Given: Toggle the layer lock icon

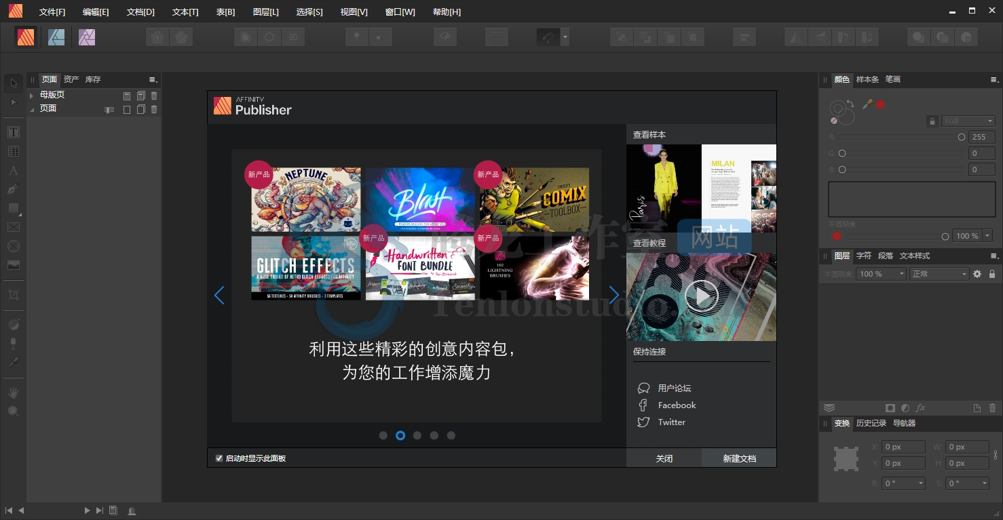Looking at the screenshot, I should click(x=992, y=274).
